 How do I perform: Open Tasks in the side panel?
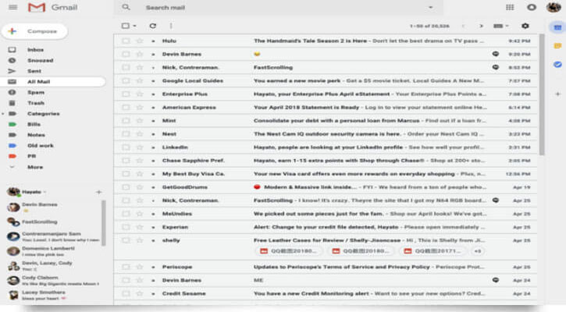tap(557, 65)
